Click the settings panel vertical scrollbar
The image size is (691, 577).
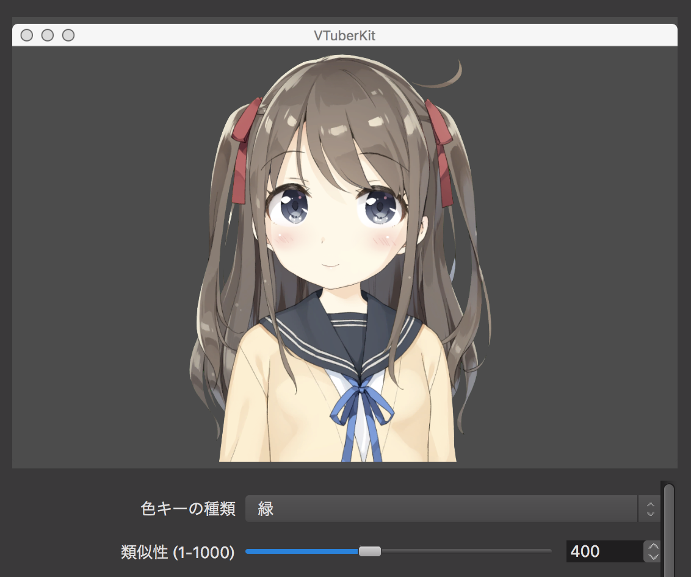(669, 530)
